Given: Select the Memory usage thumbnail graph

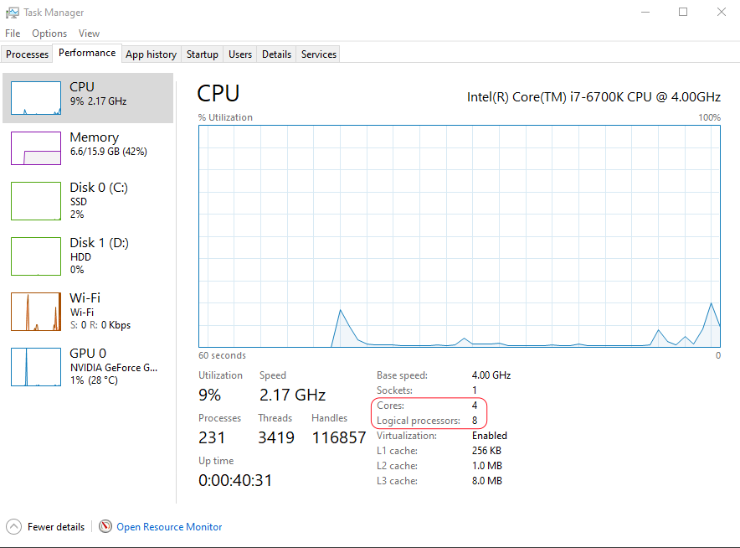Looking at the screenshot, I should pos(36,148).
